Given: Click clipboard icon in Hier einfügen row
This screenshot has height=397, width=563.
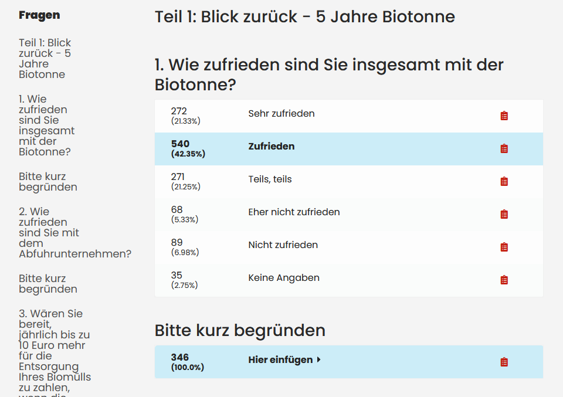Looking at the screenshot, I should [x=504, y=362].
